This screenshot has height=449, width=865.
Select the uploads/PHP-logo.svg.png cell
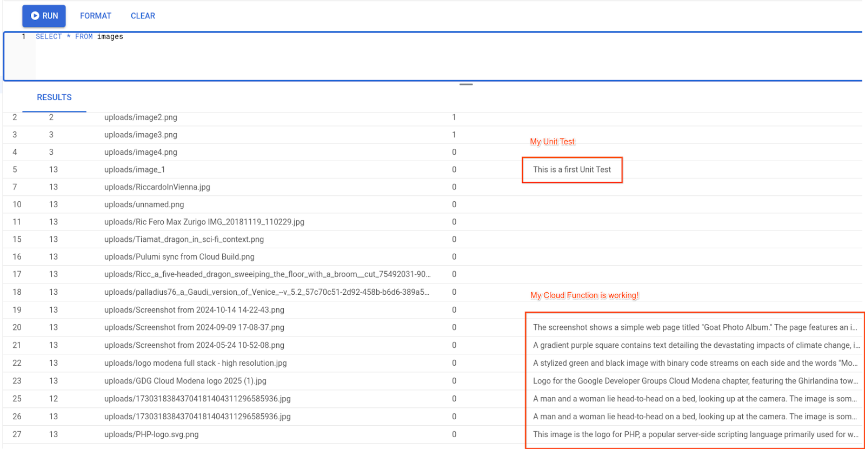click(151, 434)
